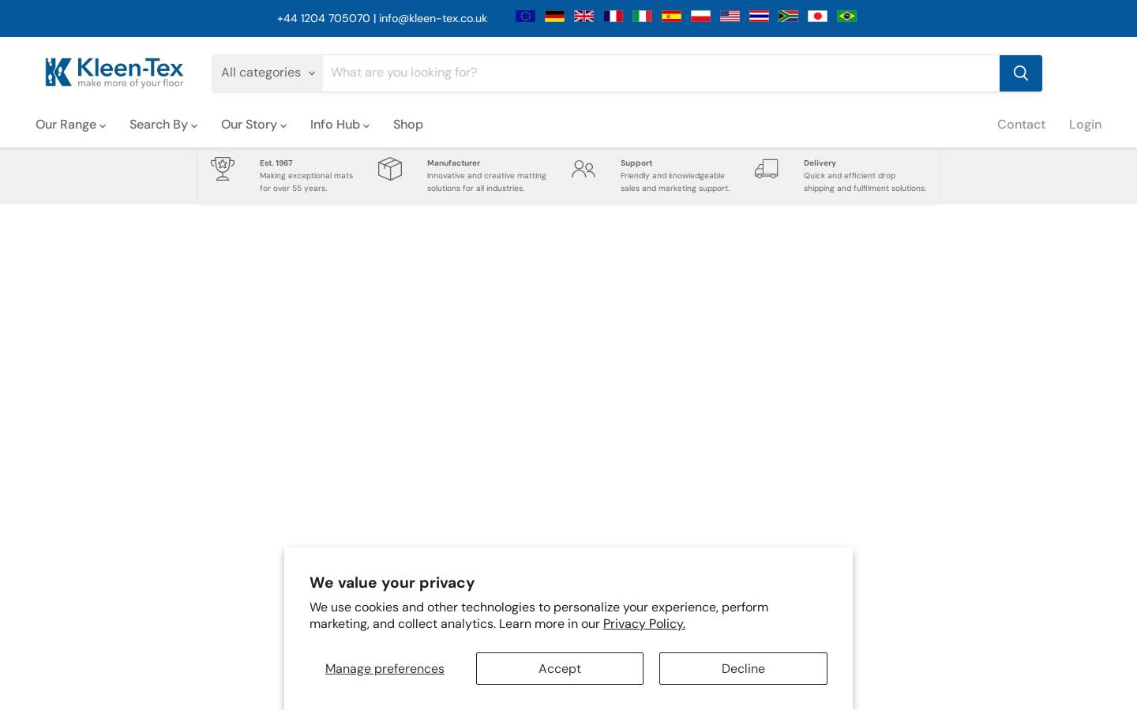Open the All categories dropdown
The image size is (1137, 710).
[268, 73]
